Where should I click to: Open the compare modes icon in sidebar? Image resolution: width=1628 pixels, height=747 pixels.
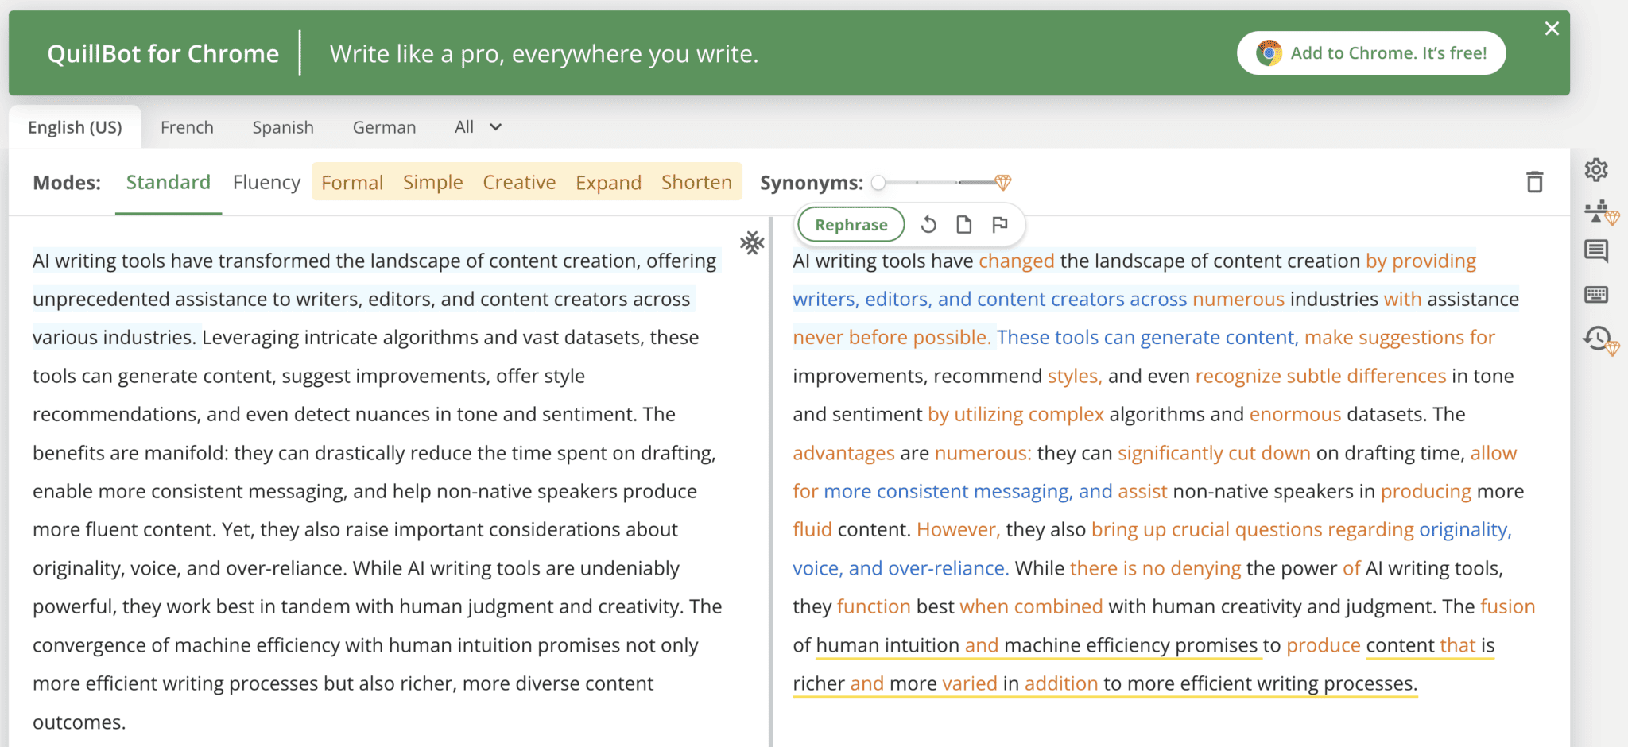(x=1599, y=212)
